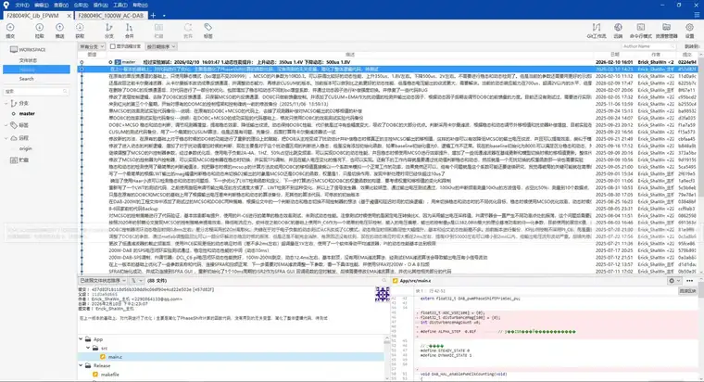The height and width of the screenshot is (382, 704).
Task: Open the first menu in the menu bar
Action: coord(22,5)
